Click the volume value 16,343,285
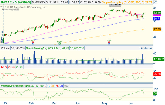This screenshot has height=105, width=165. (x=18, y=48)
